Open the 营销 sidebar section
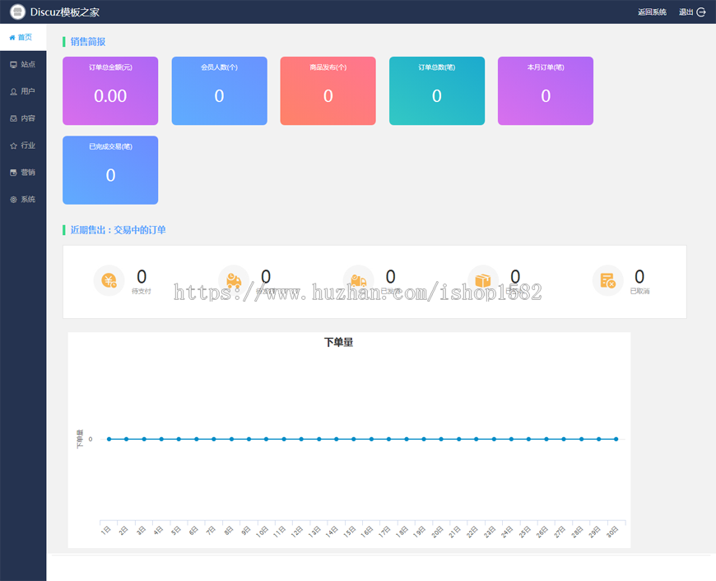 click(23, 173)
